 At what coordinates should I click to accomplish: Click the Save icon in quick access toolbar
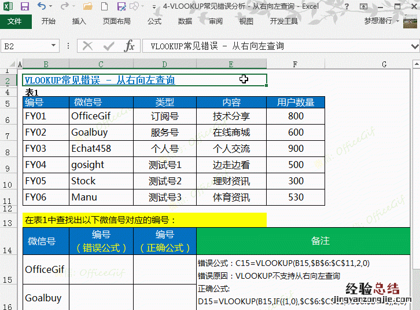point(24,6)
